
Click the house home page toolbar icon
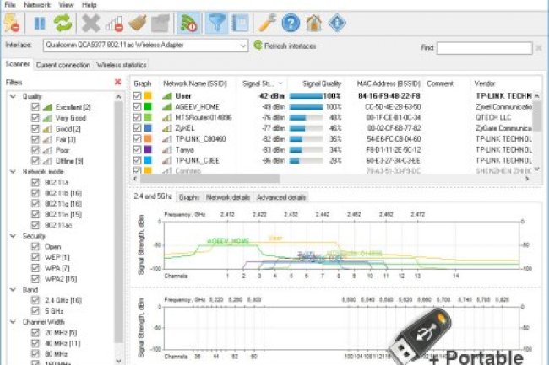point(314,23)
